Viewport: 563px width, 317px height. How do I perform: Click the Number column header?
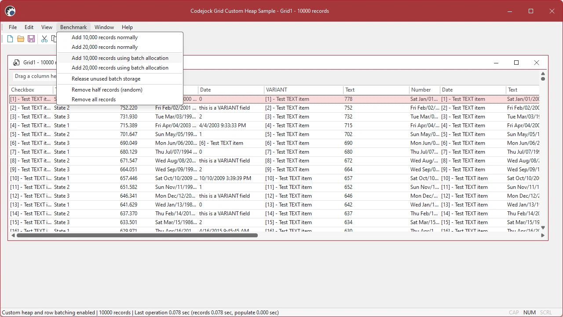pos(424,90)
